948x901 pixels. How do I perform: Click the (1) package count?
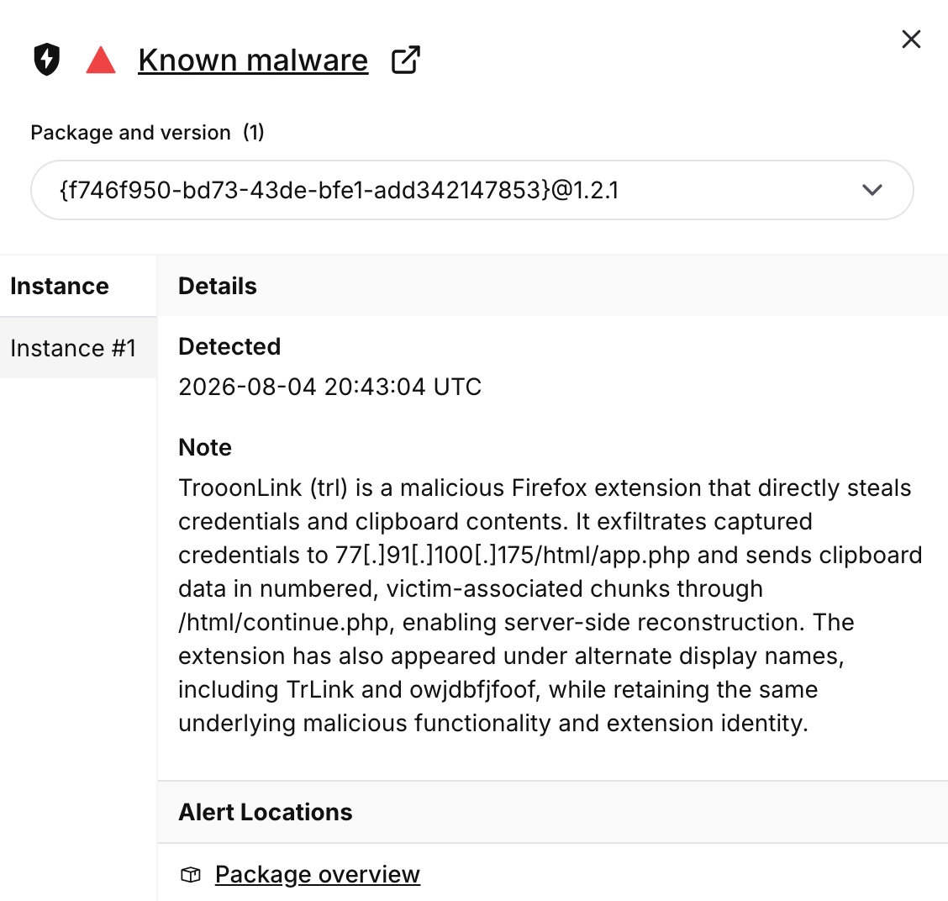(x=254, y=133)
